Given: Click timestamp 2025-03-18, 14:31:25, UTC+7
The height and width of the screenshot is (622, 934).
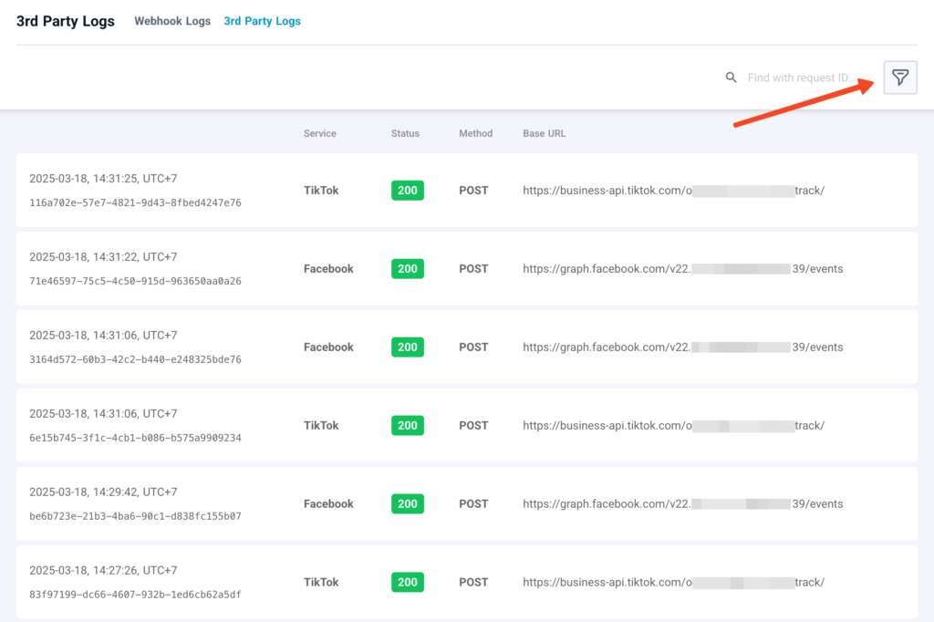Looking at the screenshot, I should tap(103, 179).
